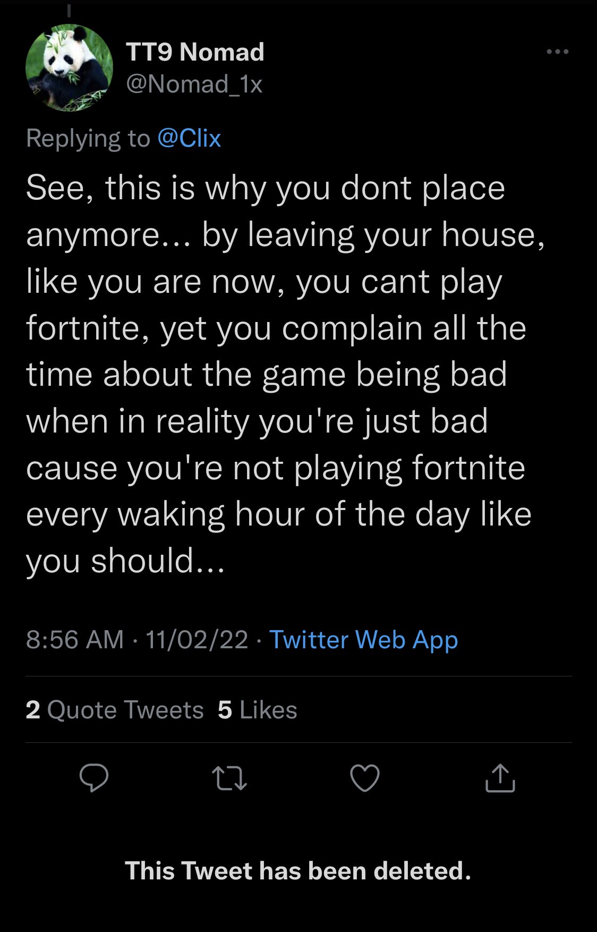
Task: Click the thread connector line above the avatar
Action: click(69, 11)
